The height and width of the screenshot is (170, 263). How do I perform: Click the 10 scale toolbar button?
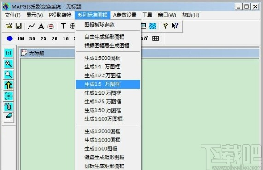(x=65, y=39)
